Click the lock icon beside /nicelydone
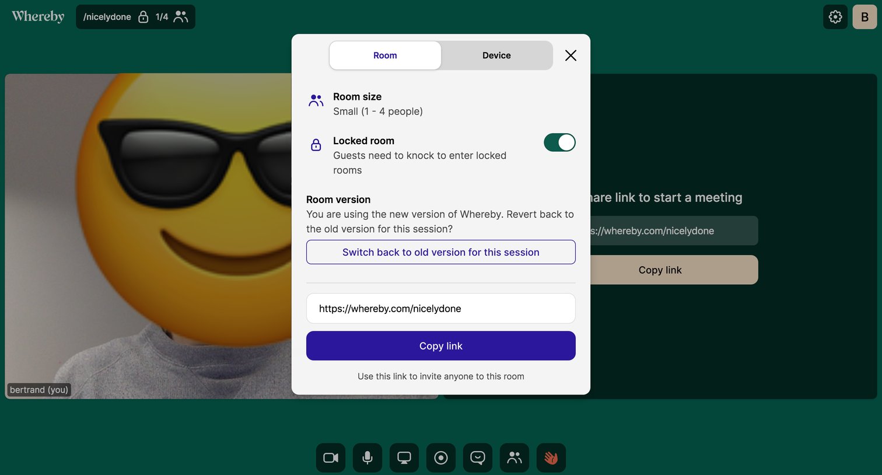882x475 pixels. [143, 17]
